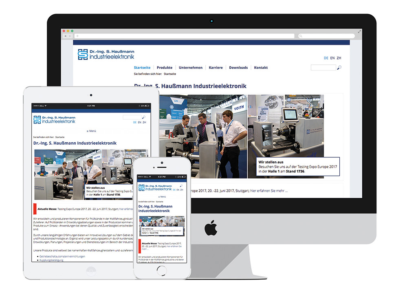Click the phone site logo

[155, 187]
